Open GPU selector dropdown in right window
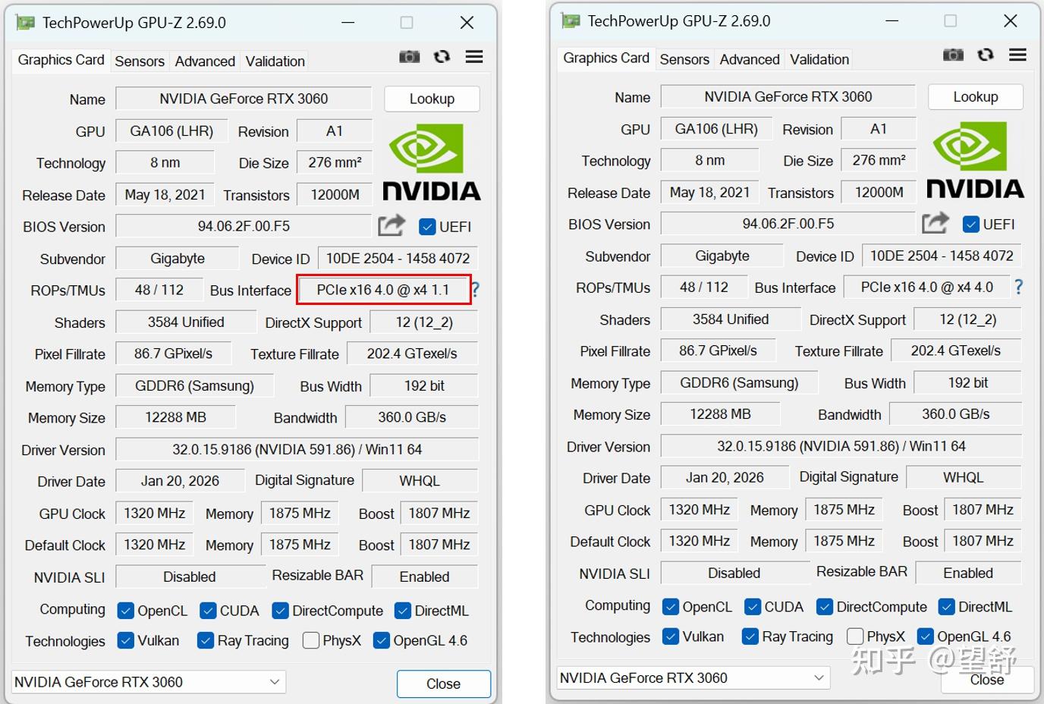Image resolution: width=1044 pixels, height=704 pixels. pos(693,677)
